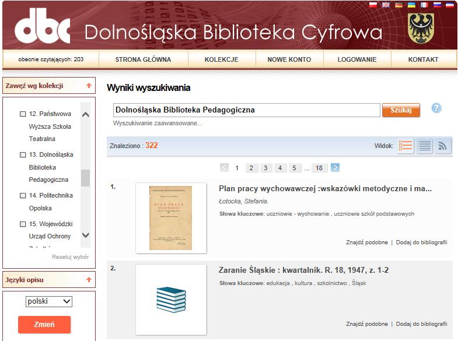
Task: Switch language via the Polish flag
Action: pyautogui.click(x=373, y=5)
